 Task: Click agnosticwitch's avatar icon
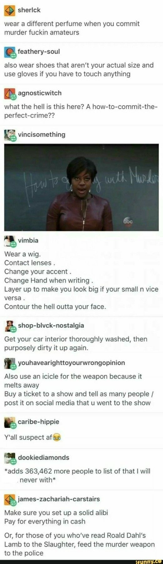[10, 93]
